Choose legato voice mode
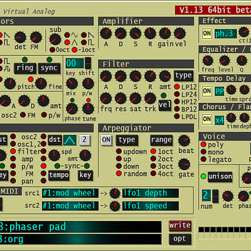 203,159
